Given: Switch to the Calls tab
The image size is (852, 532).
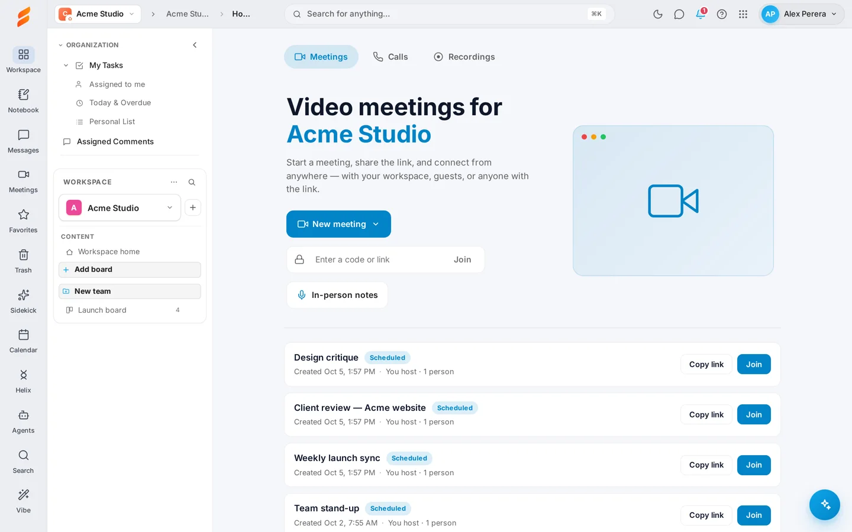Looking at the screenshot, I should pos(390,57).
